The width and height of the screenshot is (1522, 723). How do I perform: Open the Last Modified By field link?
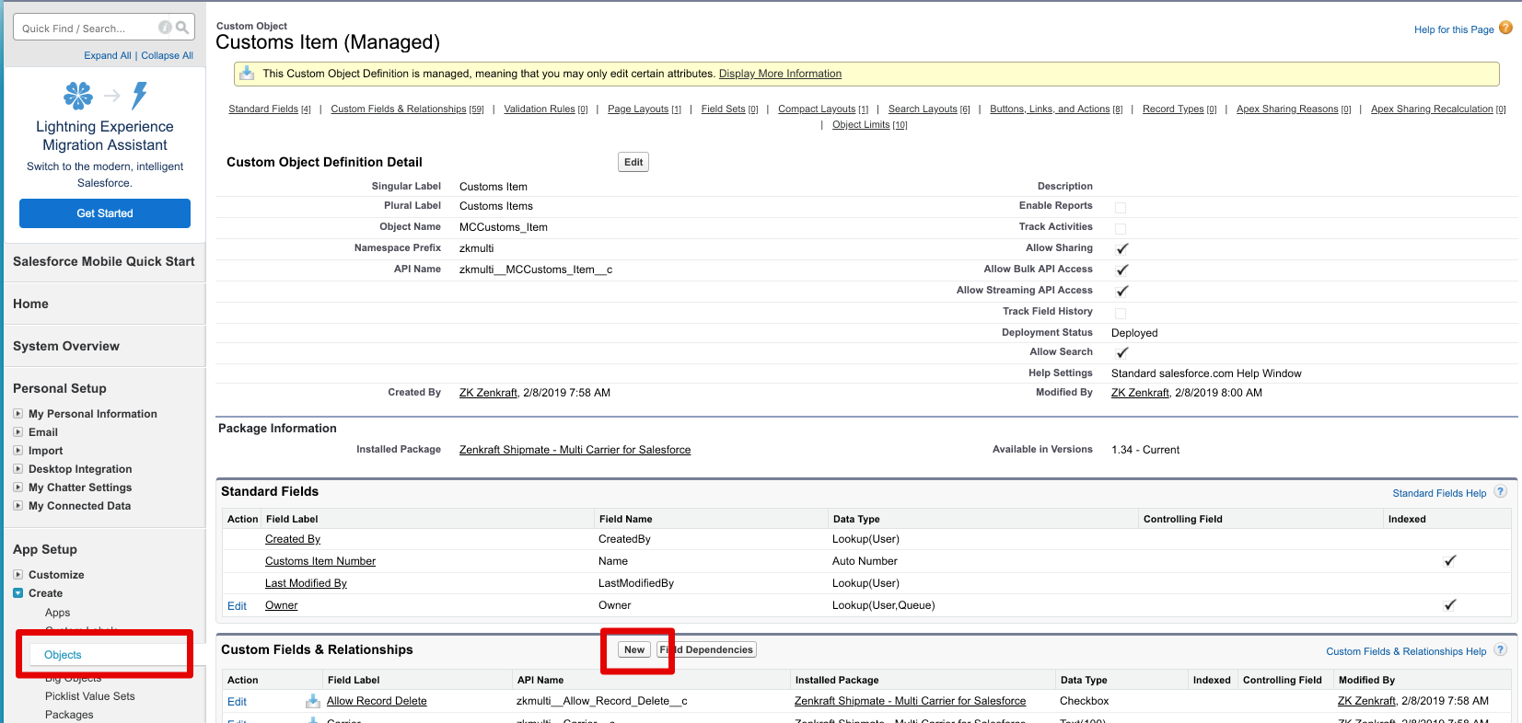pyautogui.click(x=306, y=583)
